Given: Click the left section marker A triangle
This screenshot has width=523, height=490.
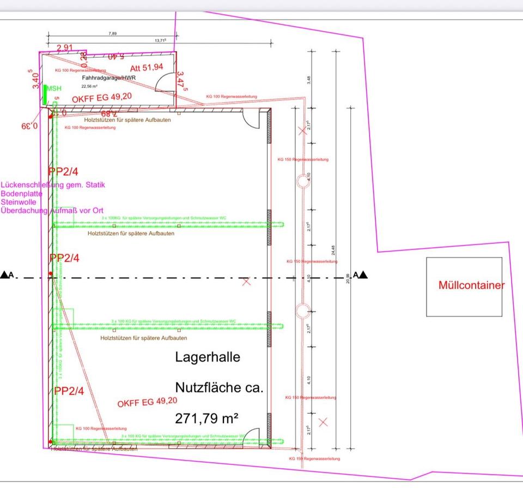Looking at the screenshot, I should pos(4,275).
